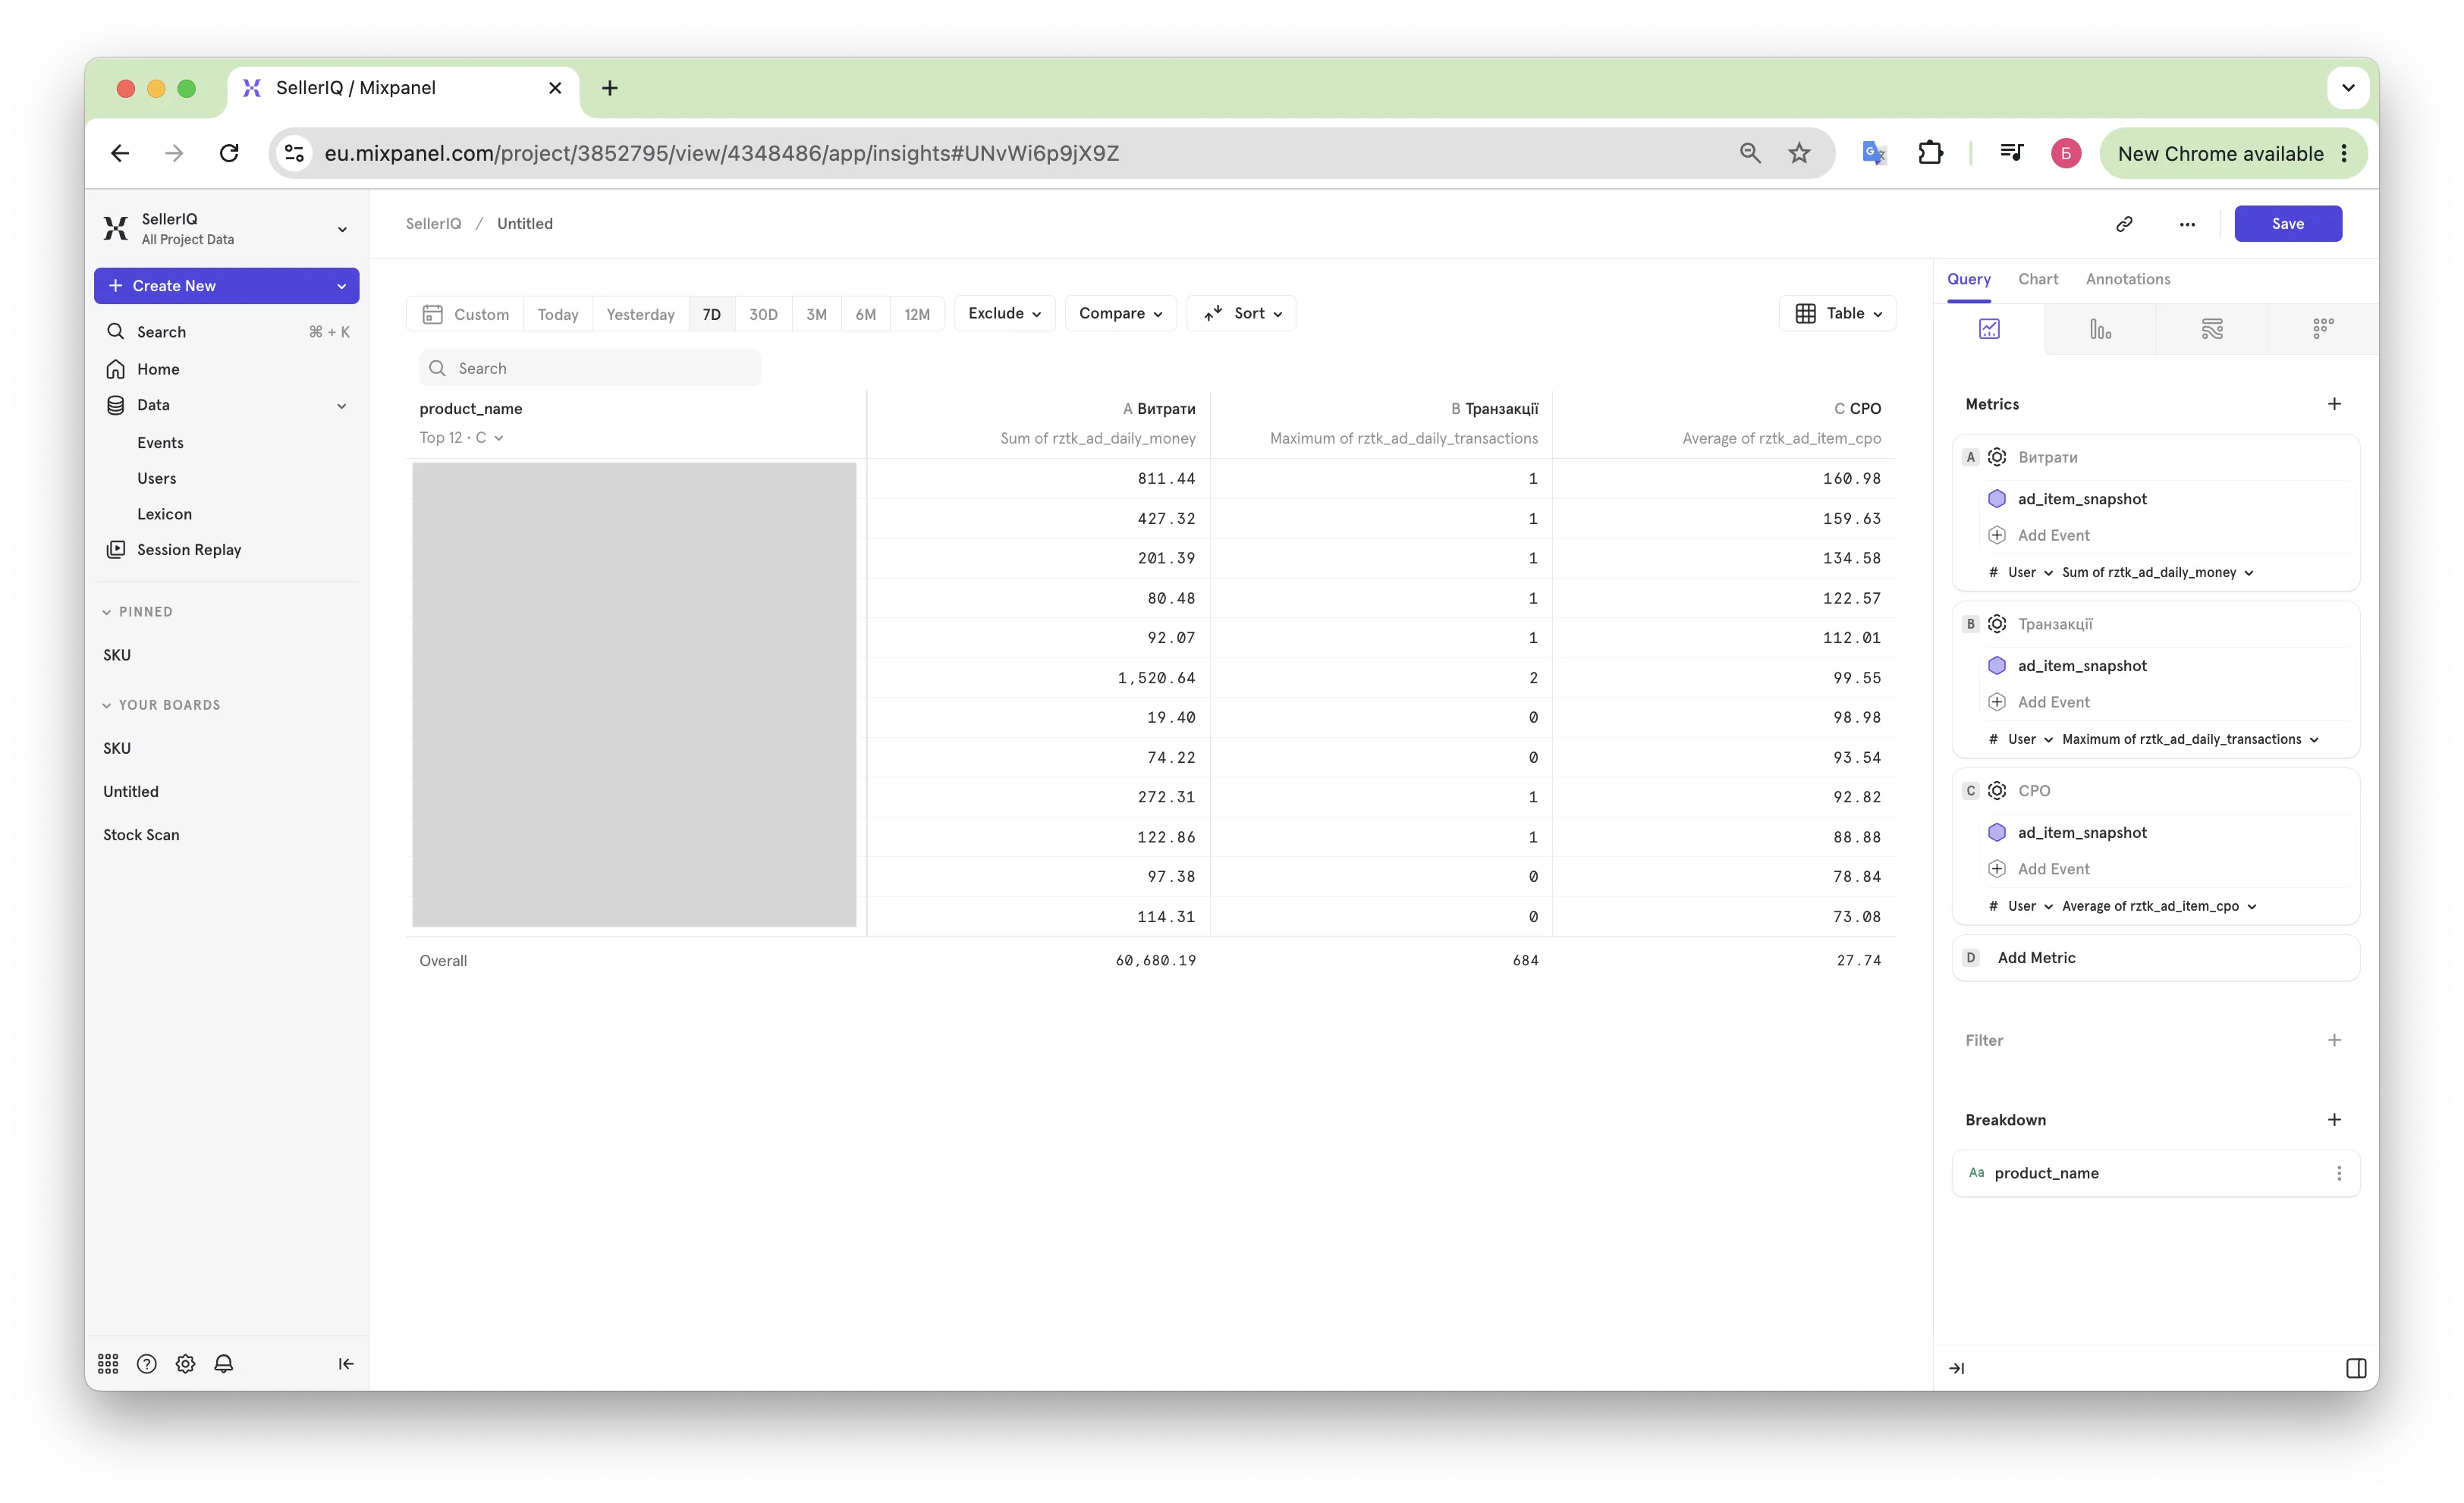Open Google Translate icon in address bar
This screenshot has width=2464, height=1503.
1874,153
